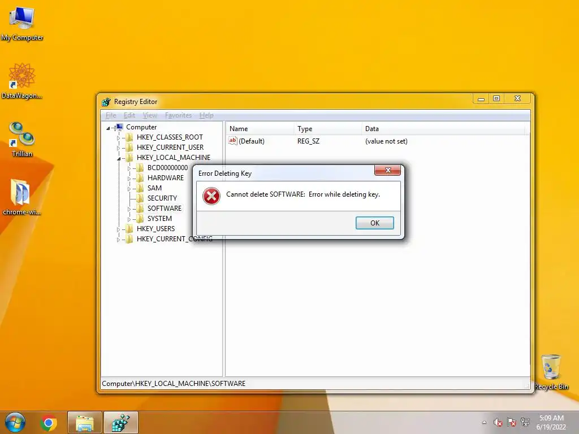Click the muted volume tray icon
Image resolution: width=579 pixels, height=434 pixels.
[x=498, y=422]
